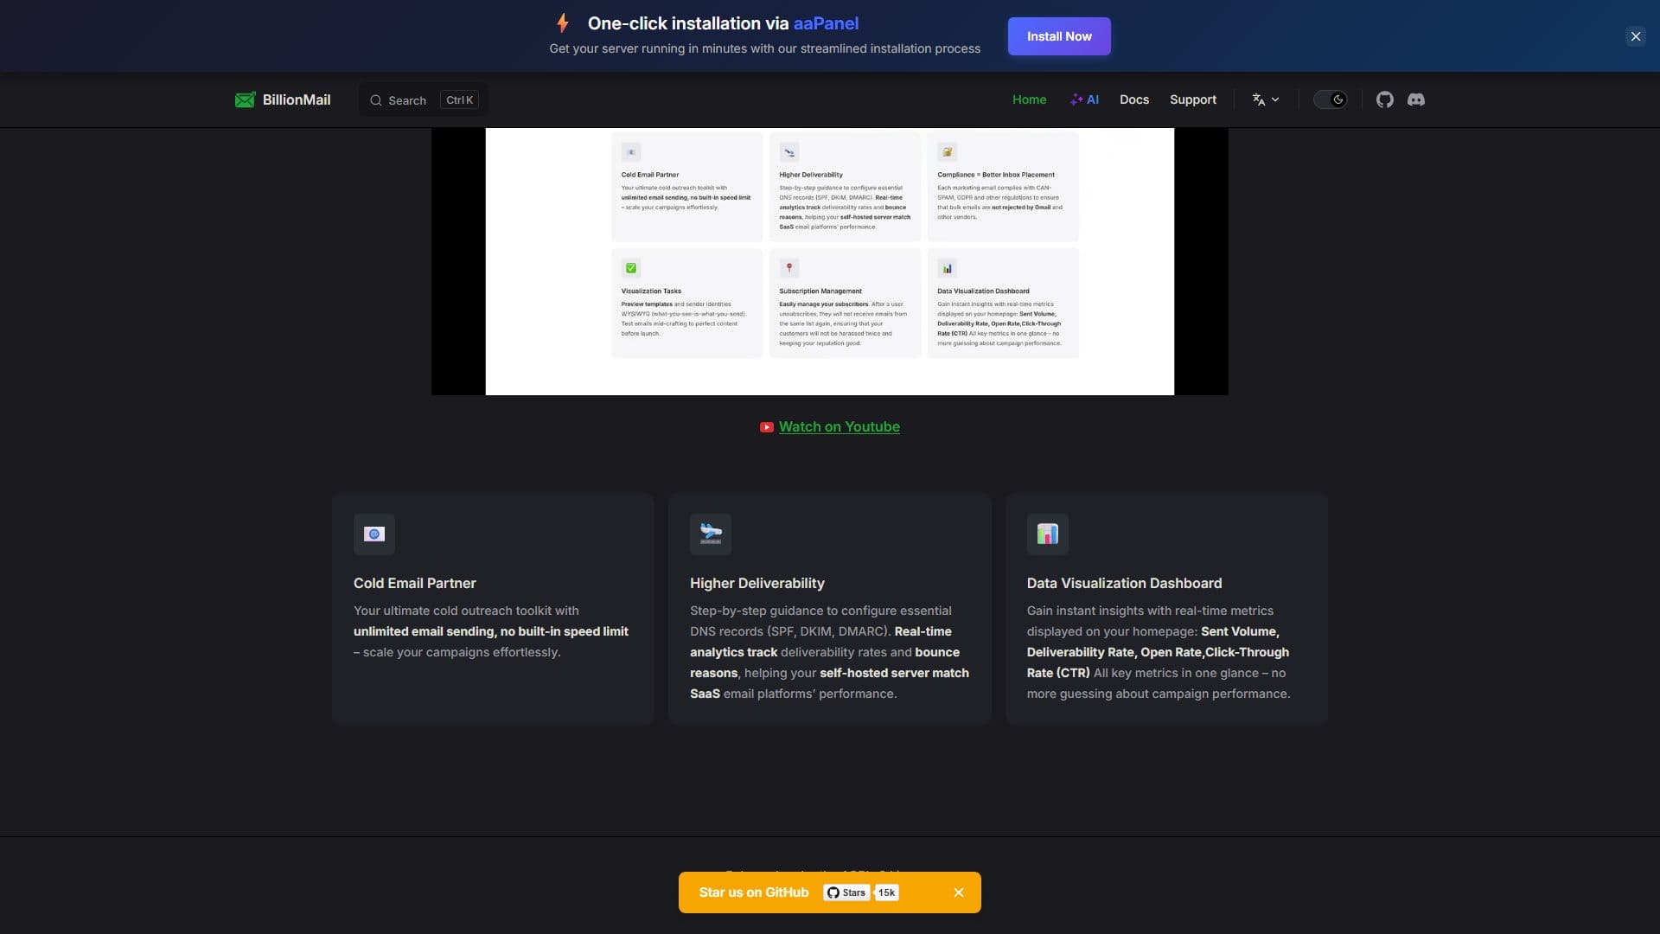Click 'scale your campaigns effortlessly.' text

pyautogui.click(x=462, y=652)
